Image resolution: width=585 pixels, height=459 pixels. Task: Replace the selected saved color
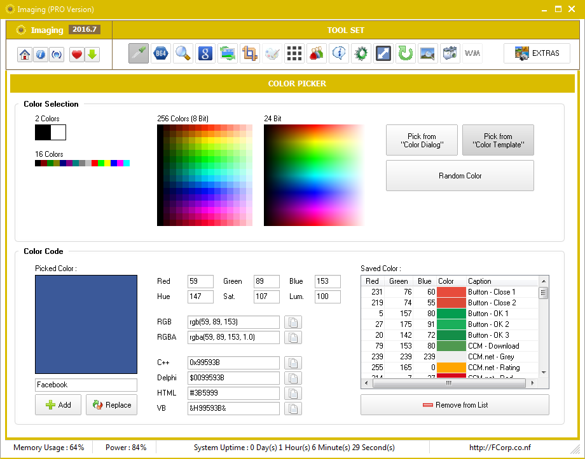tap(111, 404)
